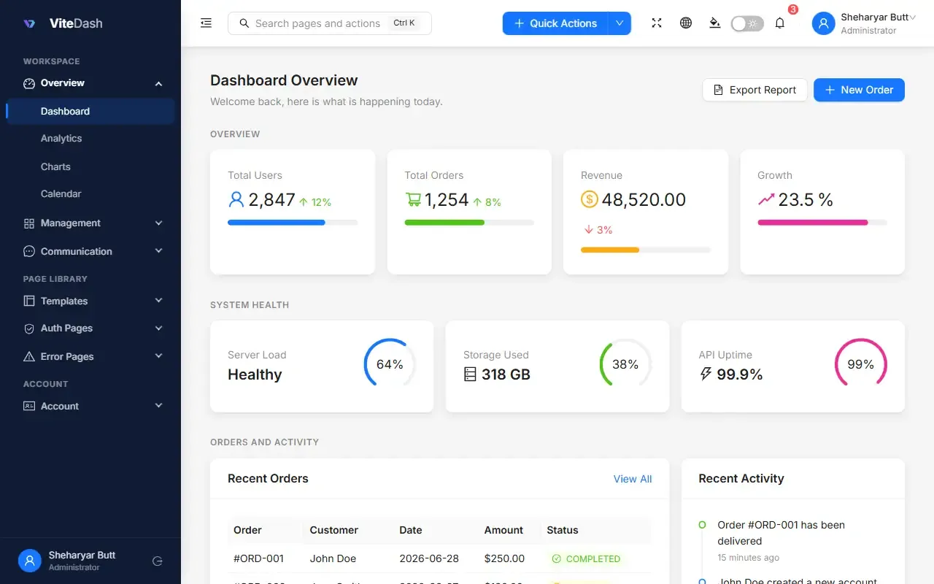Open the theme color paint bucket icon
The width and height of the screenshot is (934, 584).
(x=715, y=23)
